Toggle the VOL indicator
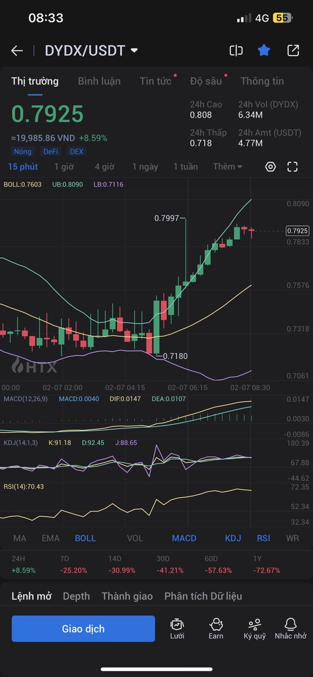The width and height of the screenshot is (313, 677). [135, 538]
